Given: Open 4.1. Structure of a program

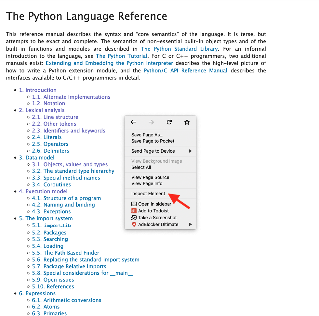Looking at the screenshot, I should (66, 198).
